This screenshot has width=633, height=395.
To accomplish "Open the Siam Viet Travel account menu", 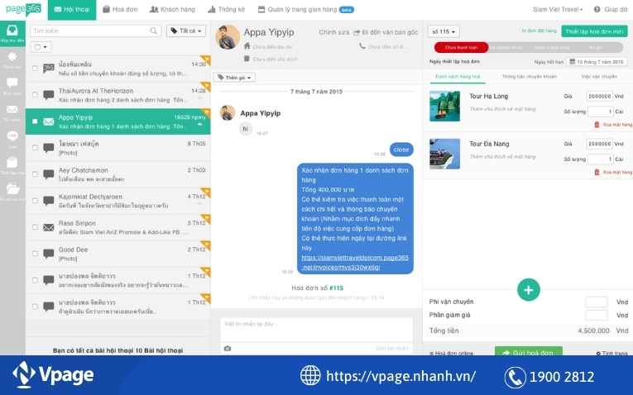I will (558, 9).
